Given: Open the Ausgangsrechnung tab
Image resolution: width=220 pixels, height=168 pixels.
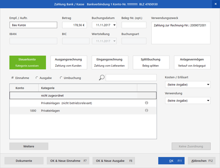Looking at the screenshot, I should pyautogui.click(x=68, y=62).
